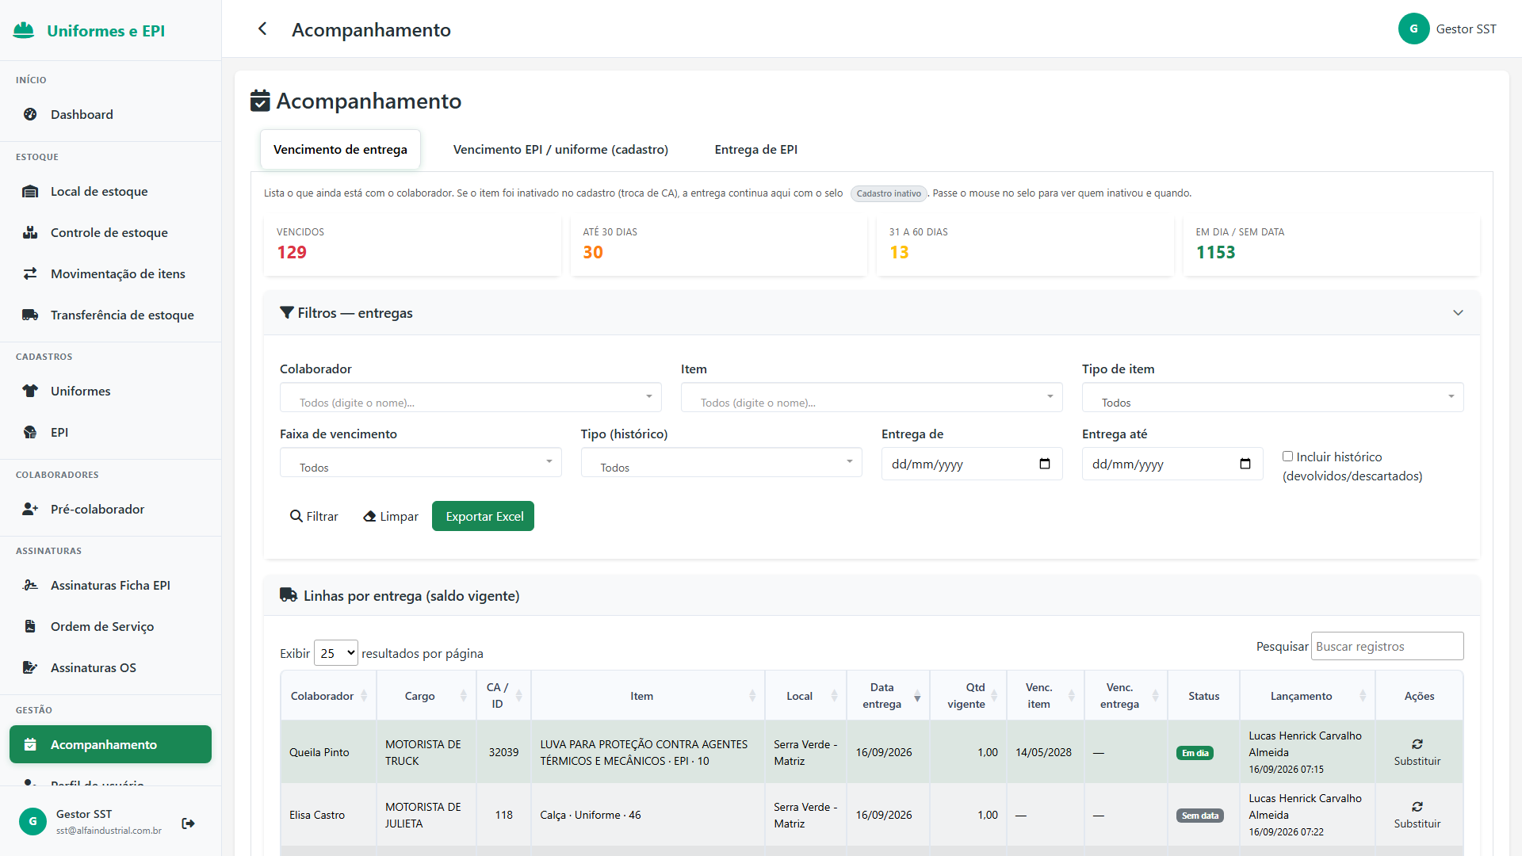The width and height of the screenshot is (1522, 856).
Task: Select Acompanhamento in the sidebar menu
Action: coord(110,744)
